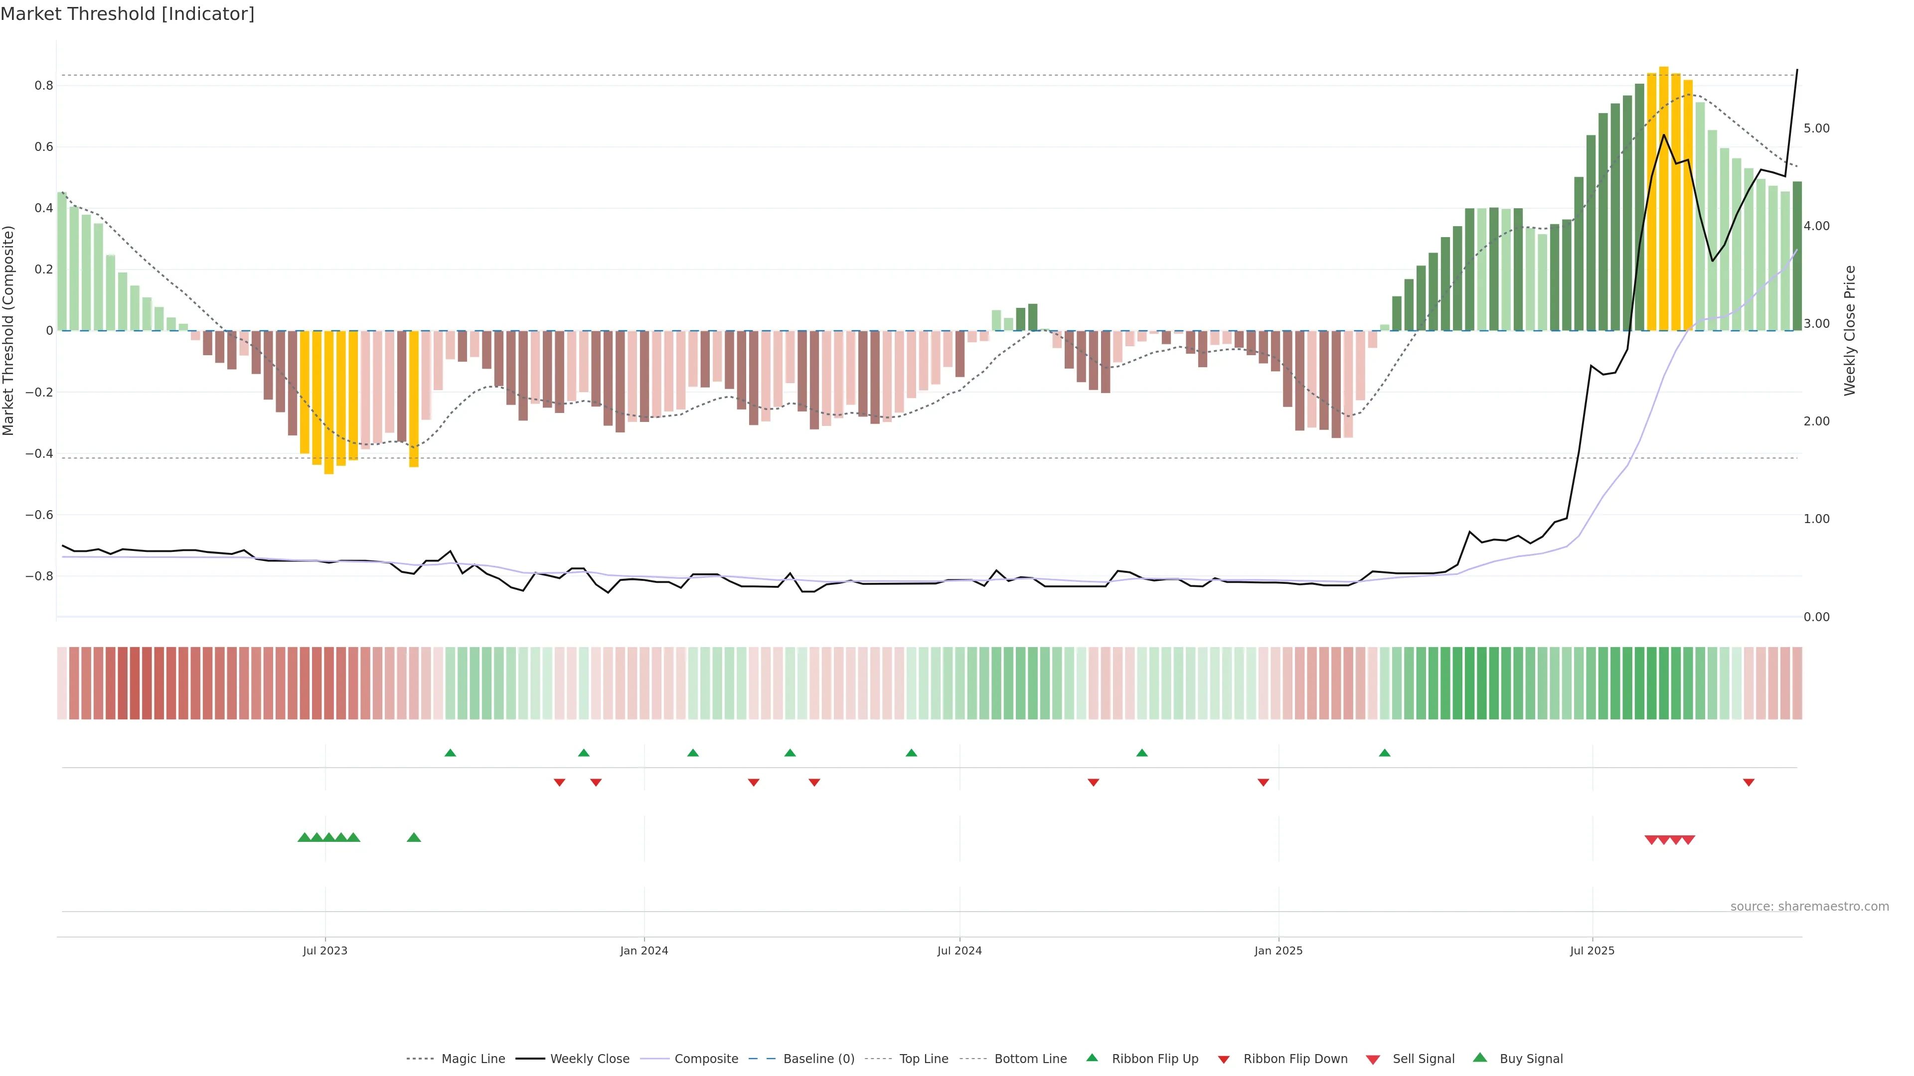
Task: Click Ribbon Flip Down legend marker icon
Action: (1224, 1059)
